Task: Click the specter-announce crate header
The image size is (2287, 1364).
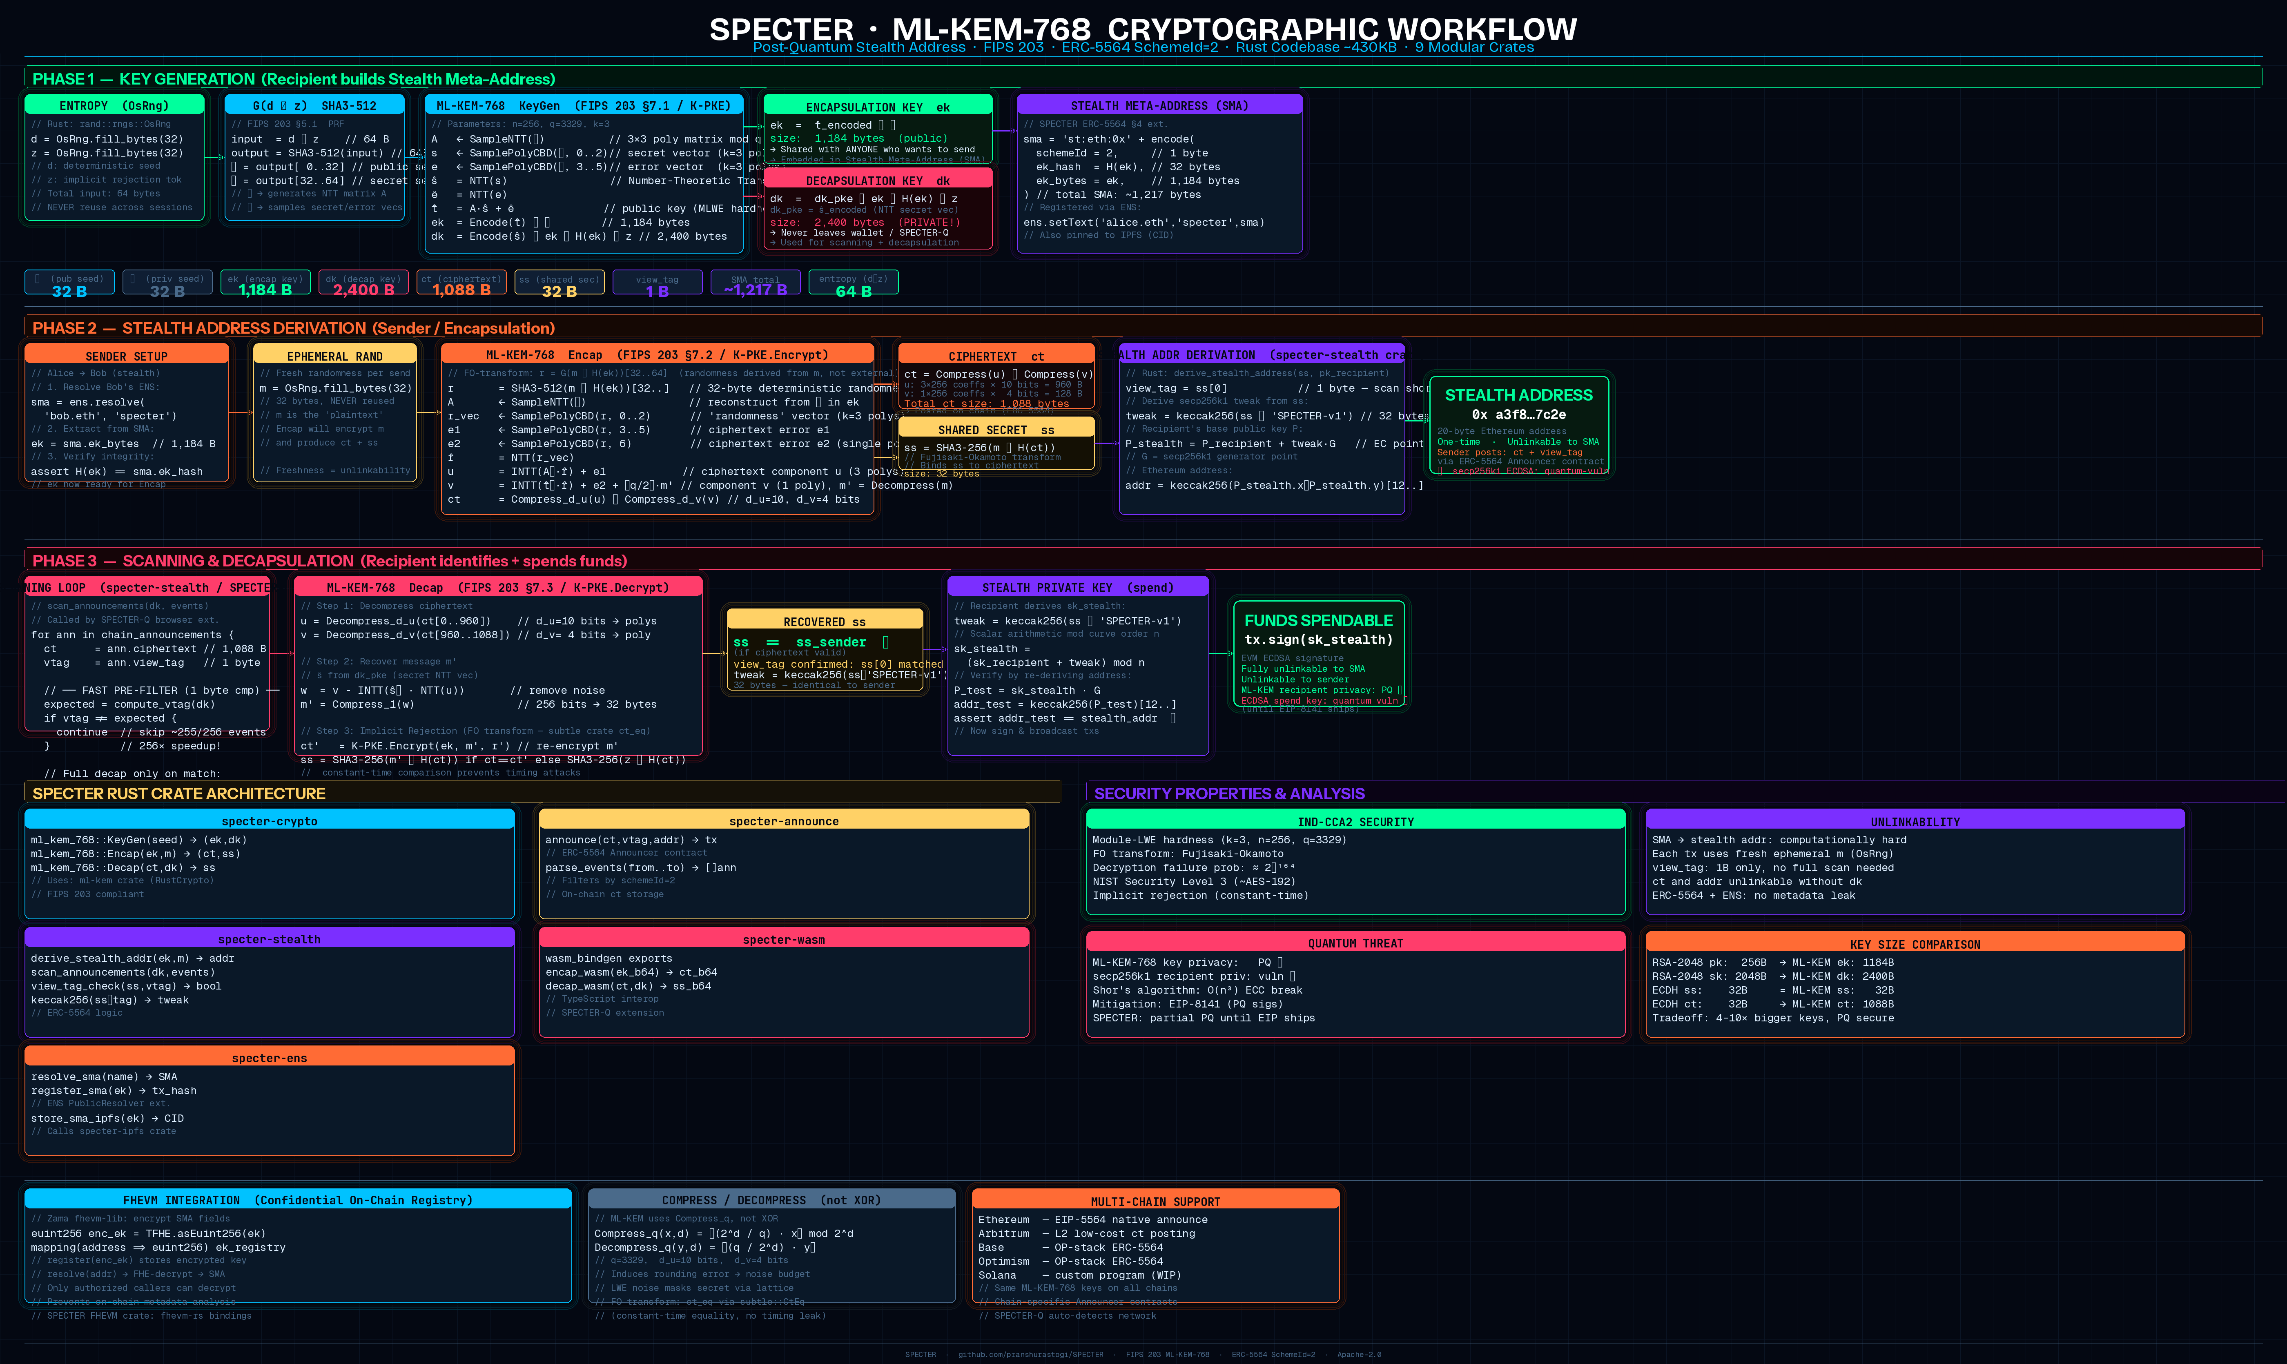Action: [x=784, y=821]
